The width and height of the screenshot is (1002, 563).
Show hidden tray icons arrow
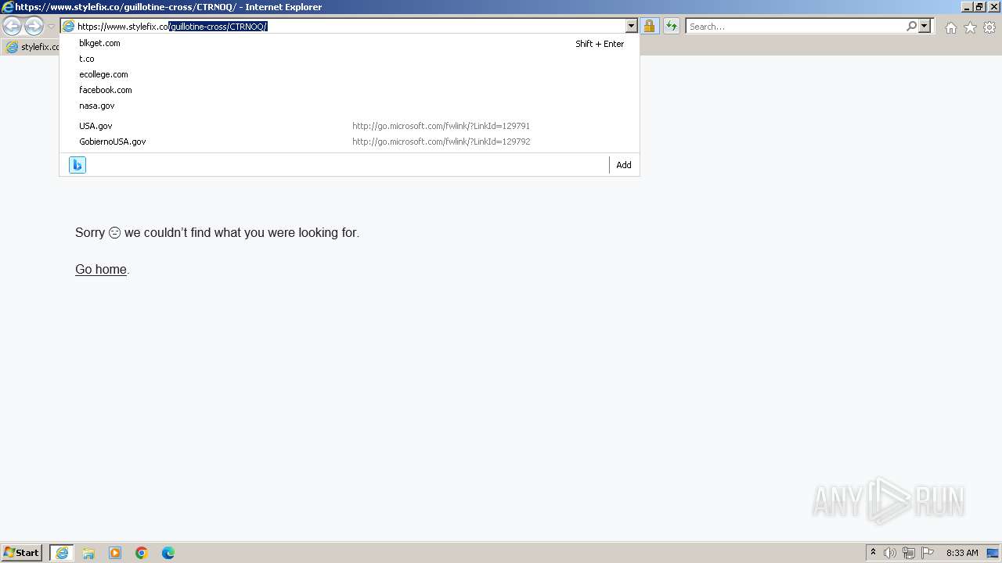873,552
